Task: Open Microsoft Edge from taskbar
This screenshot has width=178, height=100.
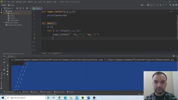Action: click(x=65, y=97)
